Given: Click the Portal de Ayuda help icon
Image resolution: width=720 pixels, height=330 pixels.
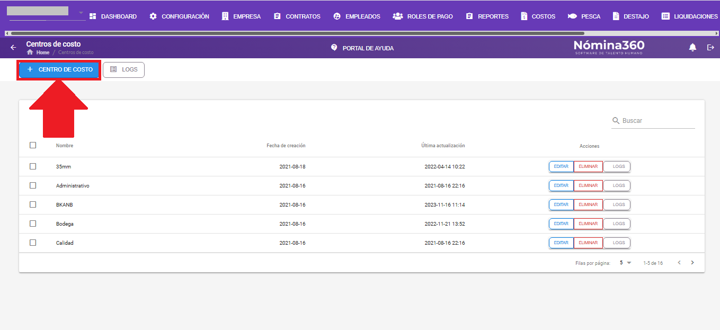Looking at the screenshot, I should pos(334,48).
